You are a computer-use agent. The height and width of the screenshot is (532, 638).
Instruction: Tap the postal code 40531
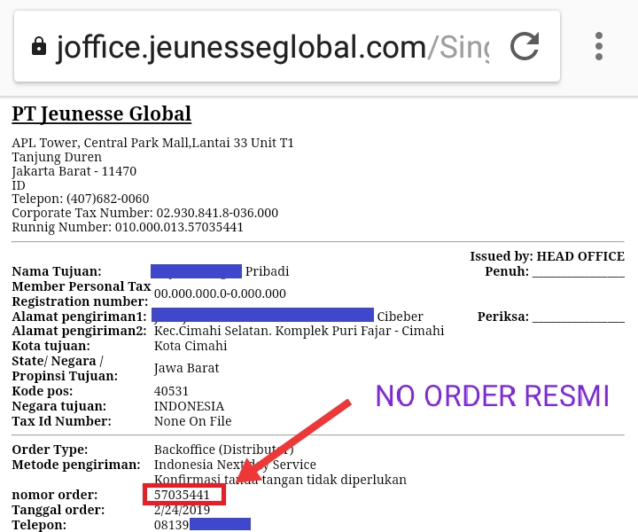pos(171,391)
